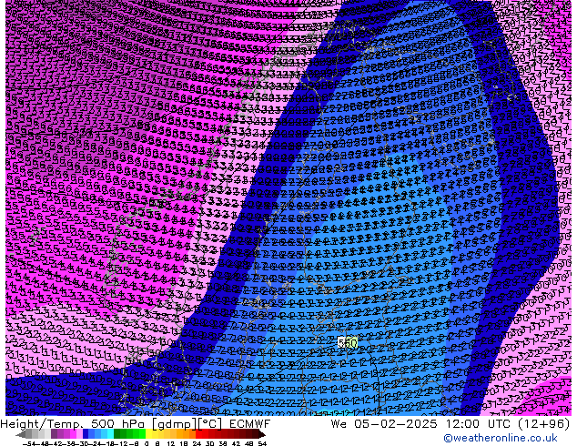Screen dimensions: 577x446
Task: Click the Height/Temp. 500 hPa title text
Action: [74, 423]
